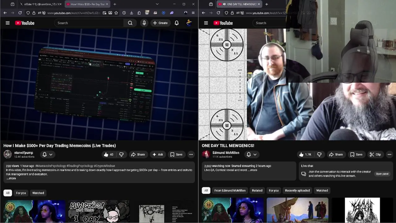Select the 'Recently uploaded' chip
This screenshot has width=396, height=223.
[x=297, y=190]
